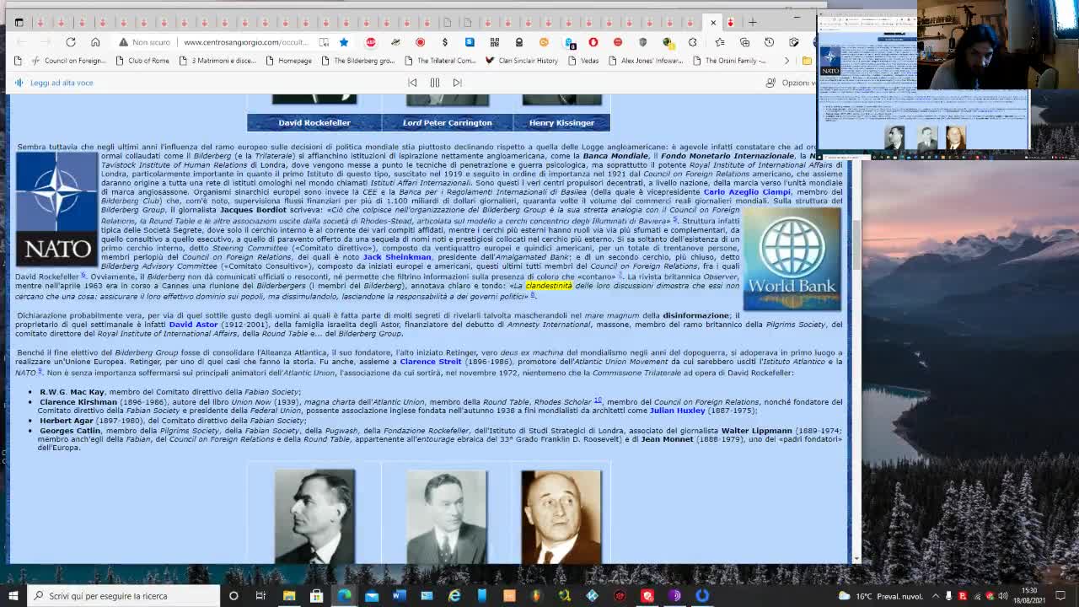The width and height of the screenshot is (1079, 607).
Task: Follow the 'Walter Lippmann' link
Action: click(x=756, y=431)
